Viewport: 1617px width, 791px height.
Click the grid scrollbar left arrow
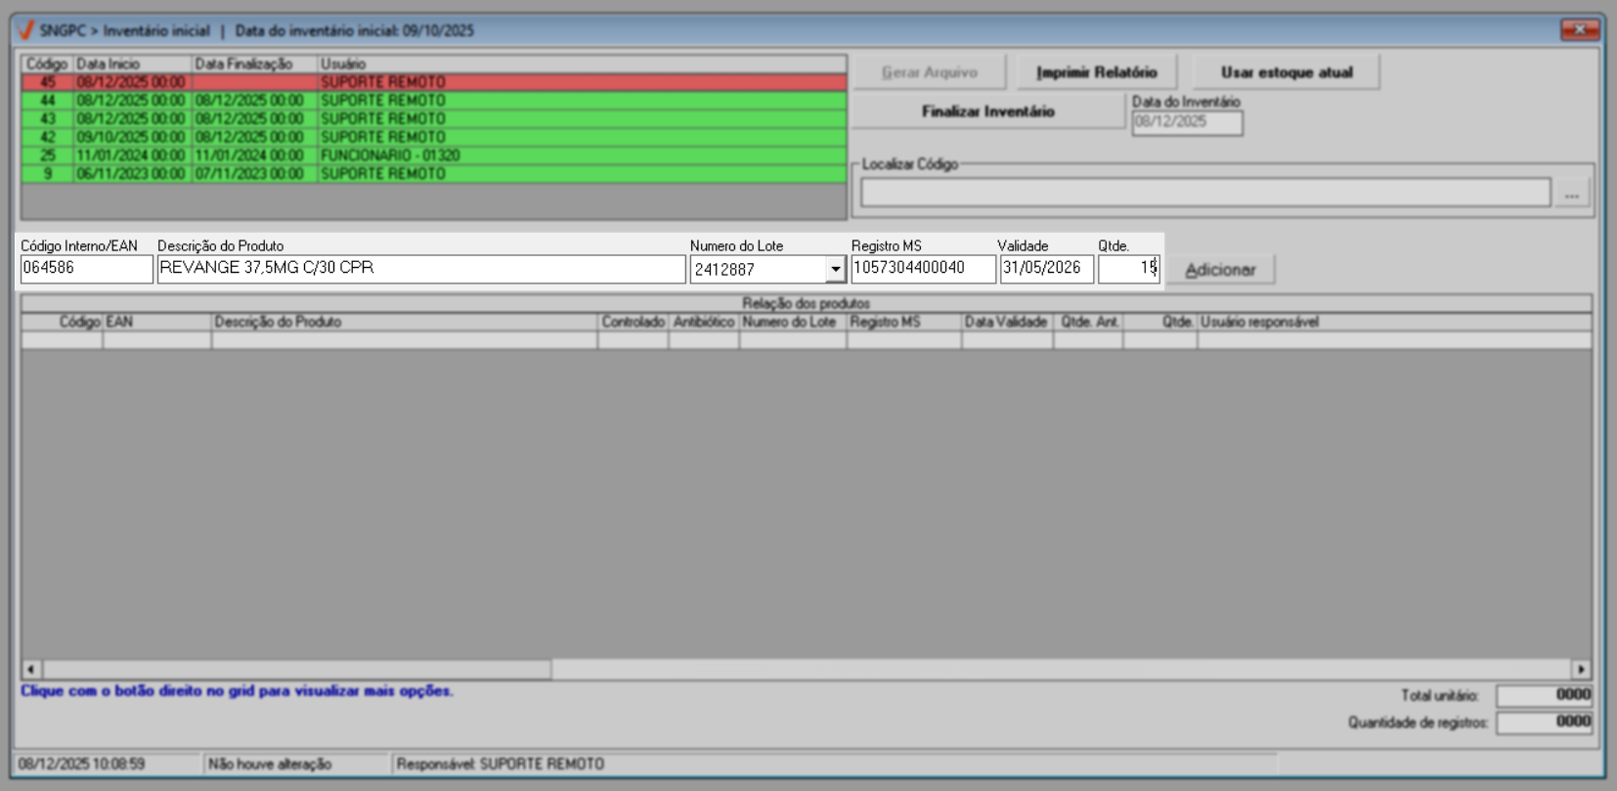click(x=31, y=670)
